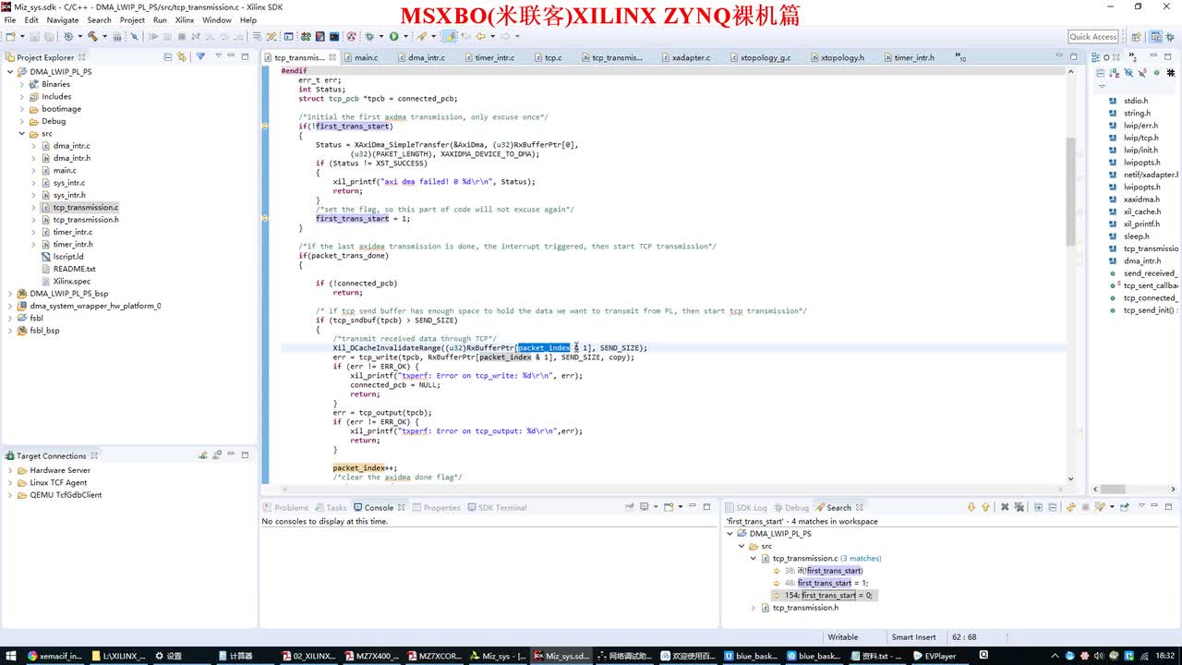Open the Xilinx menu
The height and width of the screenshot is (665, 1182).
pos(185,19)
